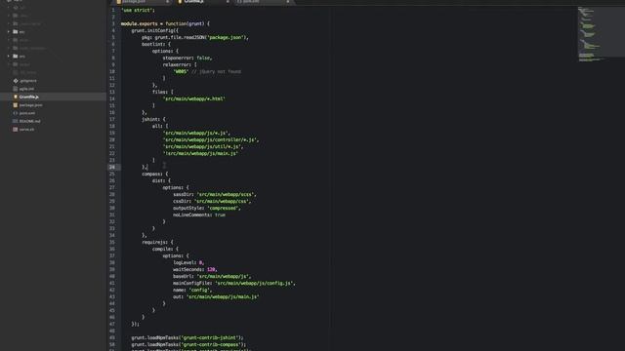Expand the src folder arrow in sidebar
This screenshot has height=351, width=625.
[9, 57]
